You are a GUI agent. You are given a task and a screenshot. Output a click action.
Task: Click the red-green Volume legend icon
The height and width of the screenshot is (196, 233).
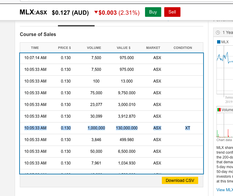click(219, 110)
